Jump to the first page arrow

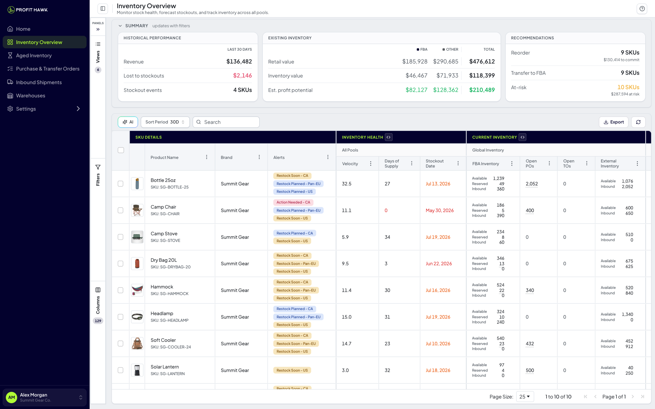[x=585, y=396]
